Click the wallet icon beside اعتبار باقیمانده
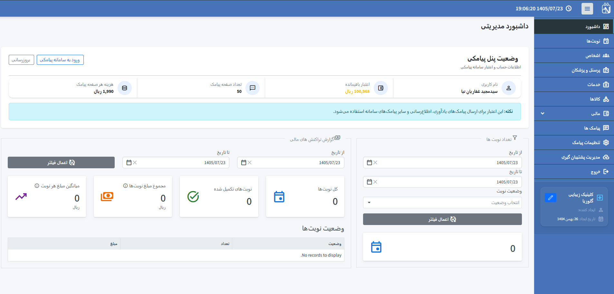 tap(381, 88)
